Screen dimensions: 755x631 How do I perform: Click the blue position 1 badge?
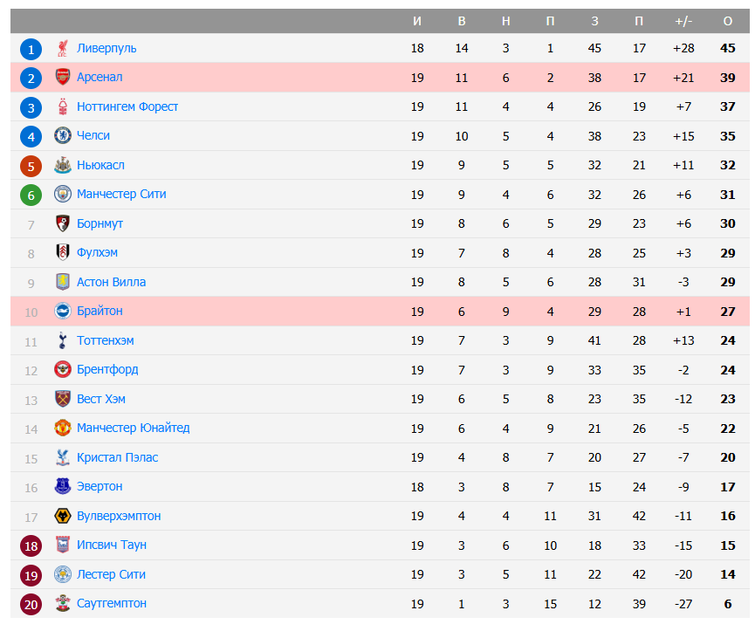pyautogui.click(x=31, y=49)
